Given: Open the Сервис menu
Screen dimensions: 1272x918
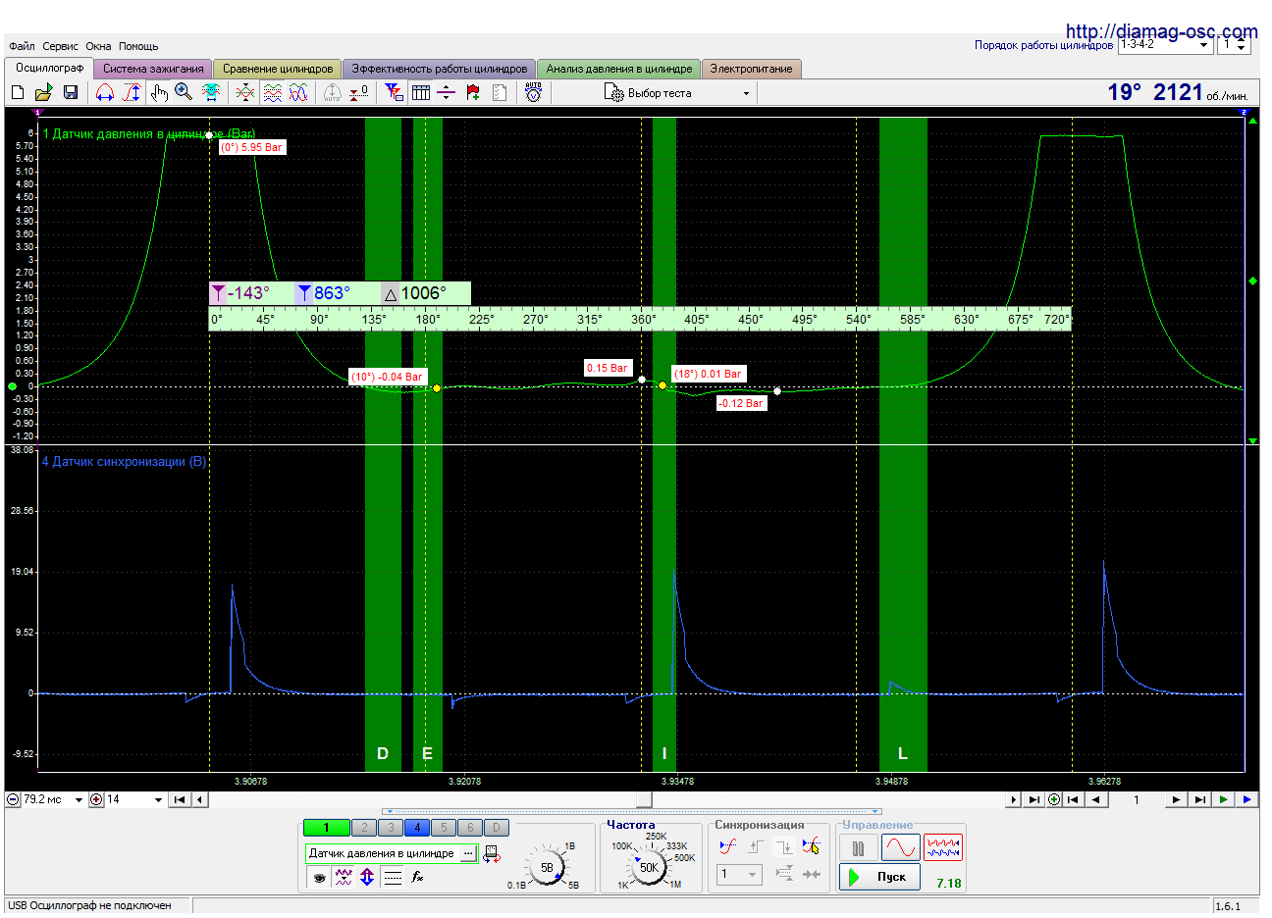Looking at the screenshot, I should pos(61,46).
